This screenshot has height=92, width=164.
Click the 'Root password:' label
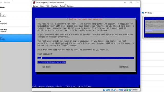[x=45, y=54]
